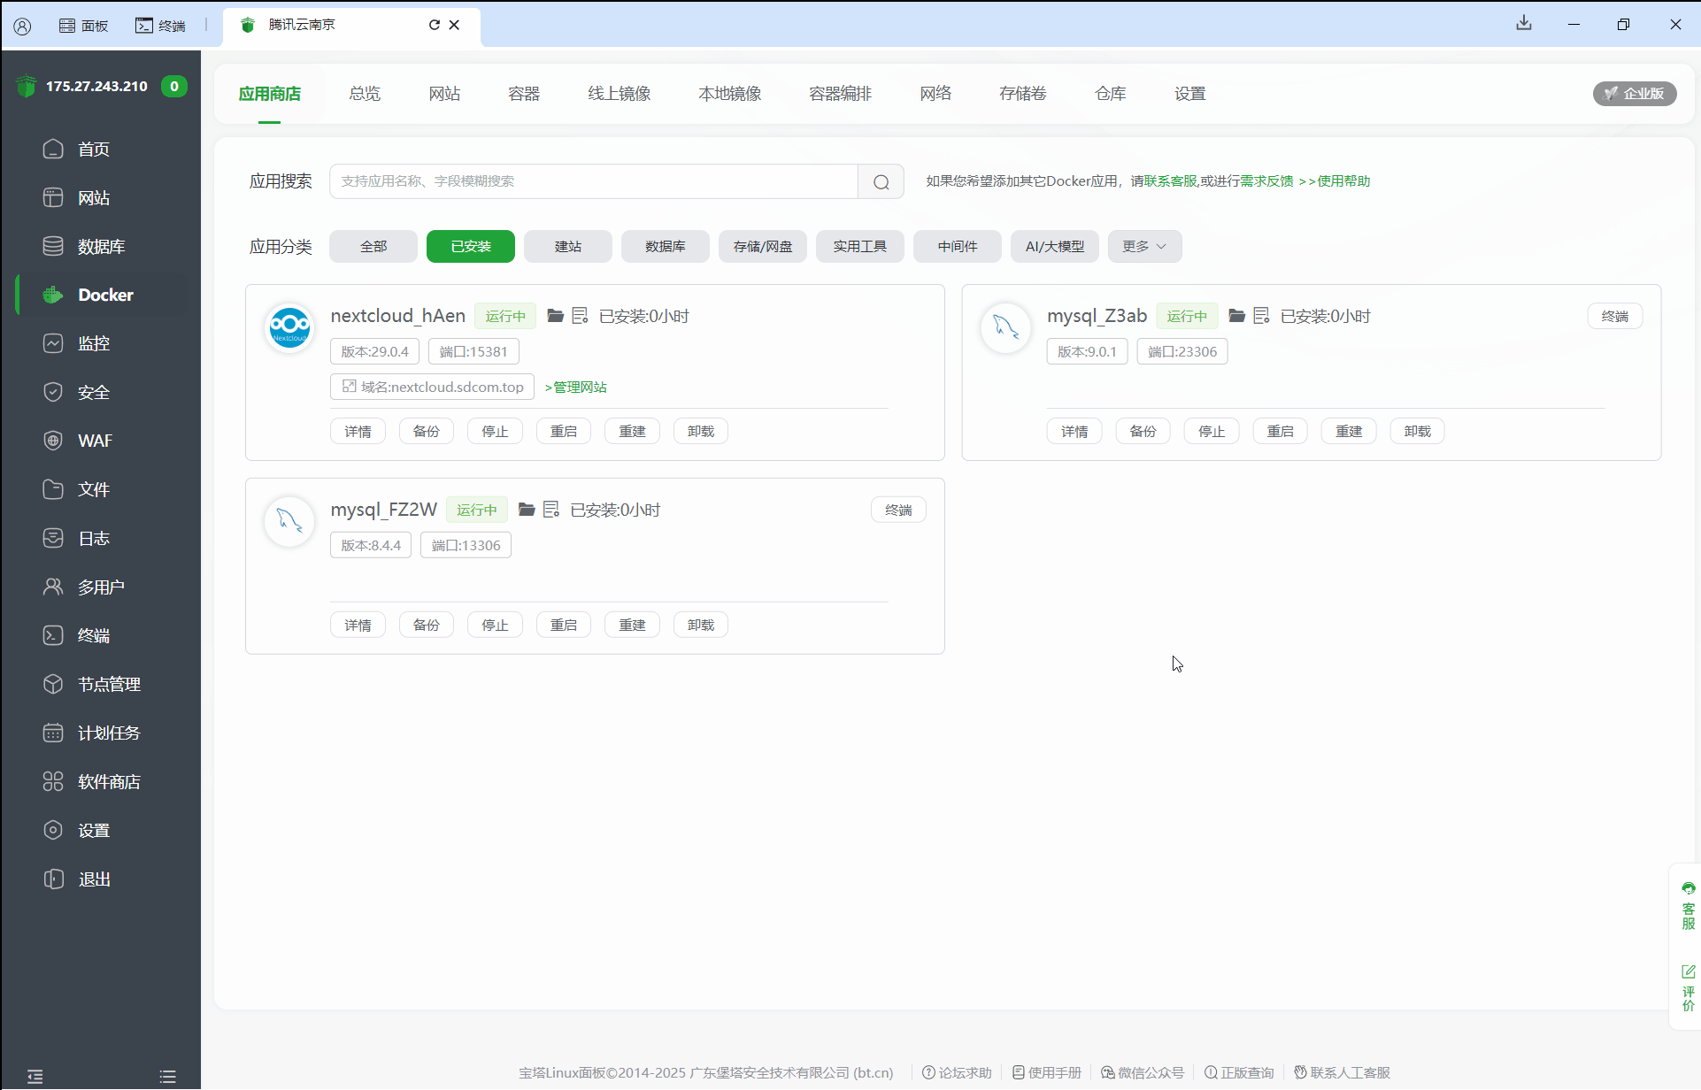The width and height of the screenshot is (1701, 1090).
Task: Open Docker in the sidebar
Action: 104,295
